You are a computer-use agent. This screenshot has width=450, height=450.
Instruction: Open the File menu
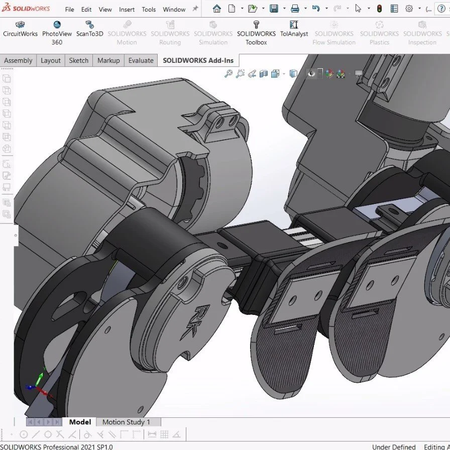[69, 10]
